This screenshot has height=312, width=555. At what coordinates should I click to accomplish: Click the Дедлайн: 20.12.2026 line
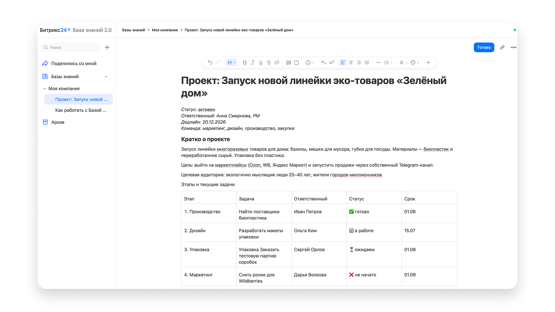pyautogui.click(x=203, y=122)
